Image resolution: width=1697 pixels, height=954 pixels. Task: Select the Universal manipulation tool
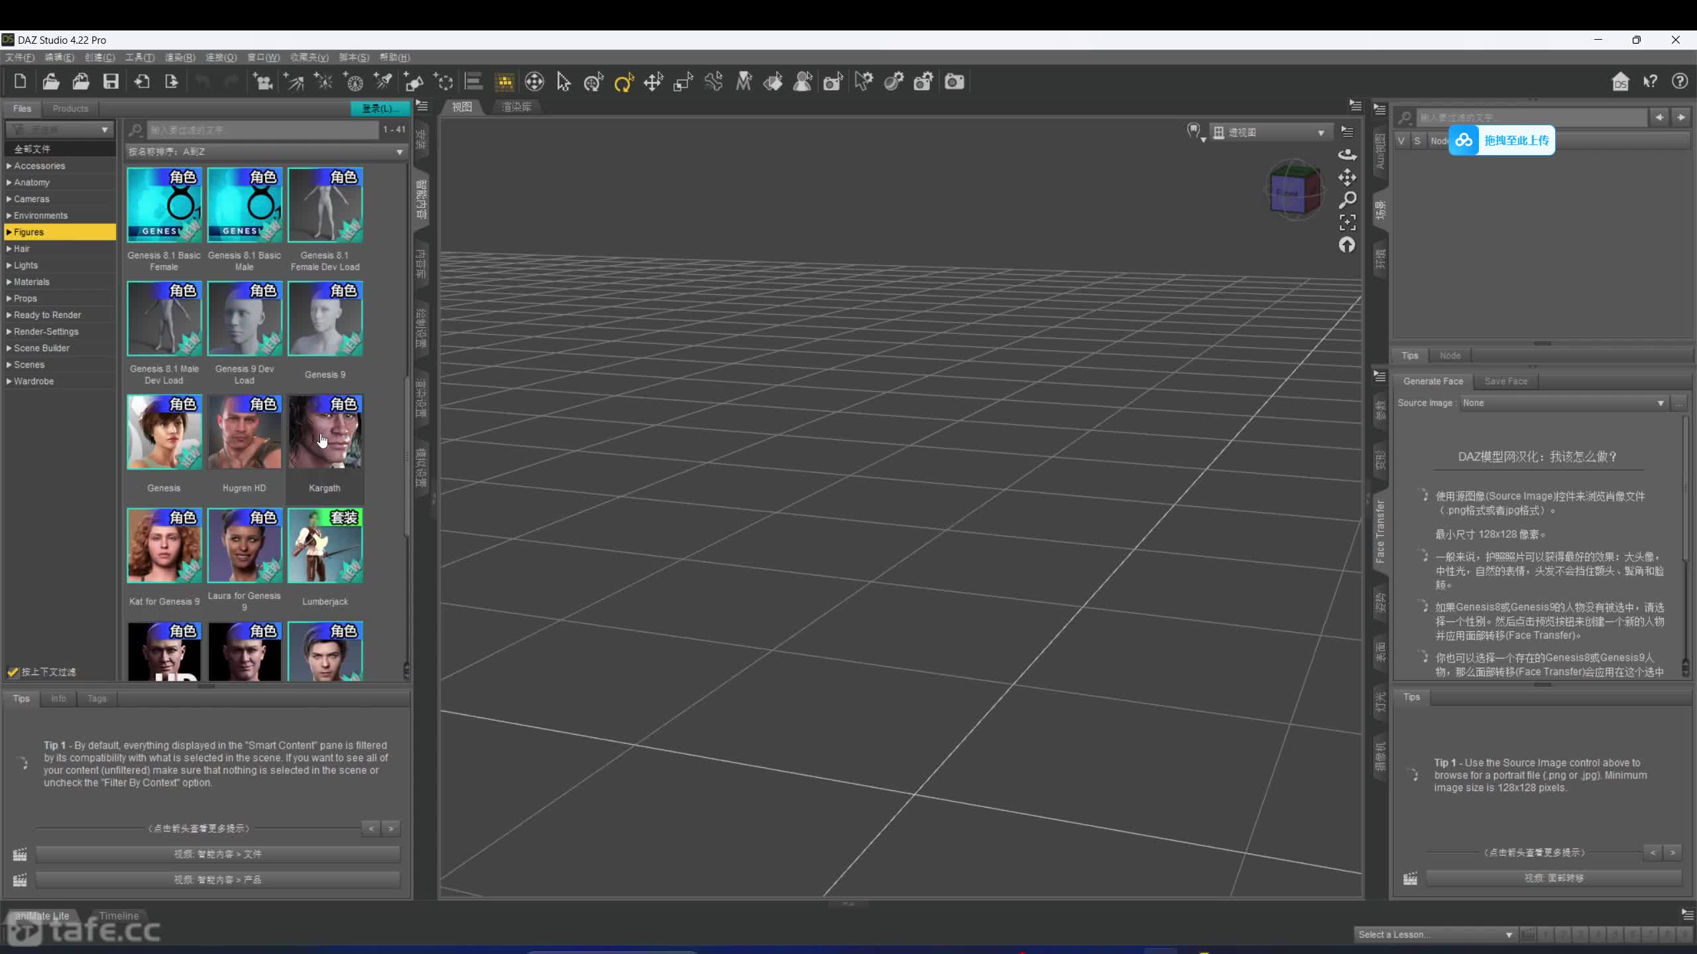[593, 81]
